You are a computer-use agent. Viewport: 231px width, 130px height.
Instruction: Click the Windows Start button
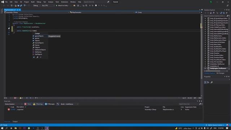pos(2,128)
